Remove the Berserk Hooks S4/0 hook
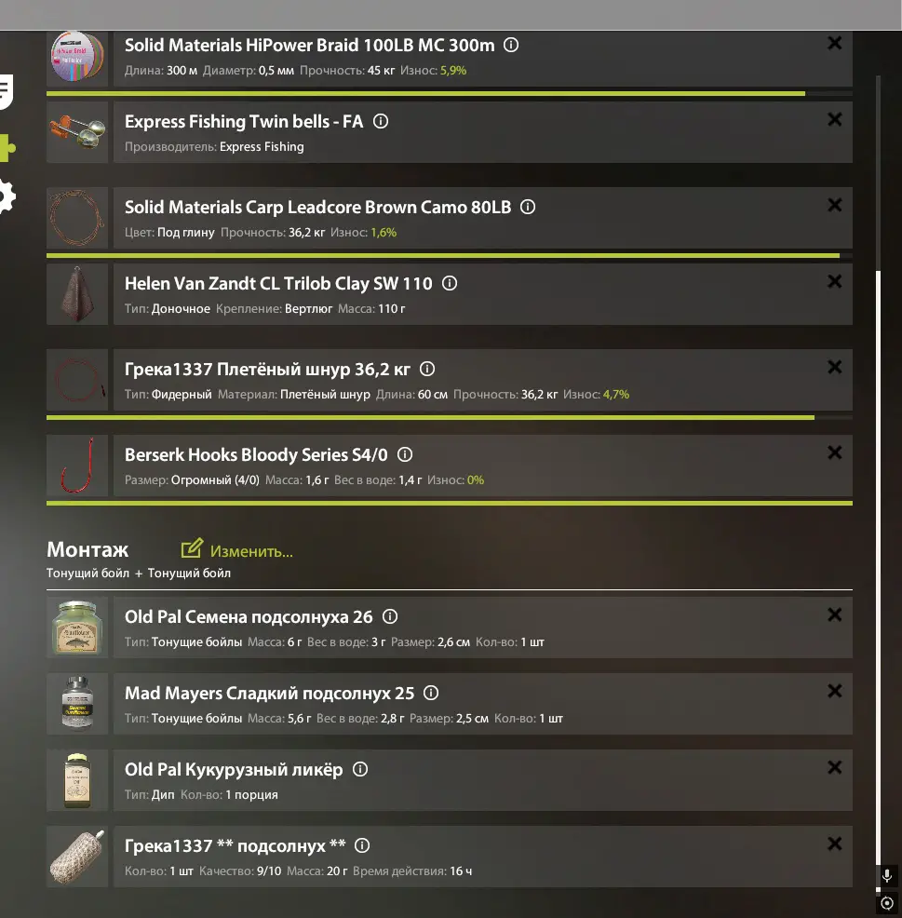 click(835, 452)
